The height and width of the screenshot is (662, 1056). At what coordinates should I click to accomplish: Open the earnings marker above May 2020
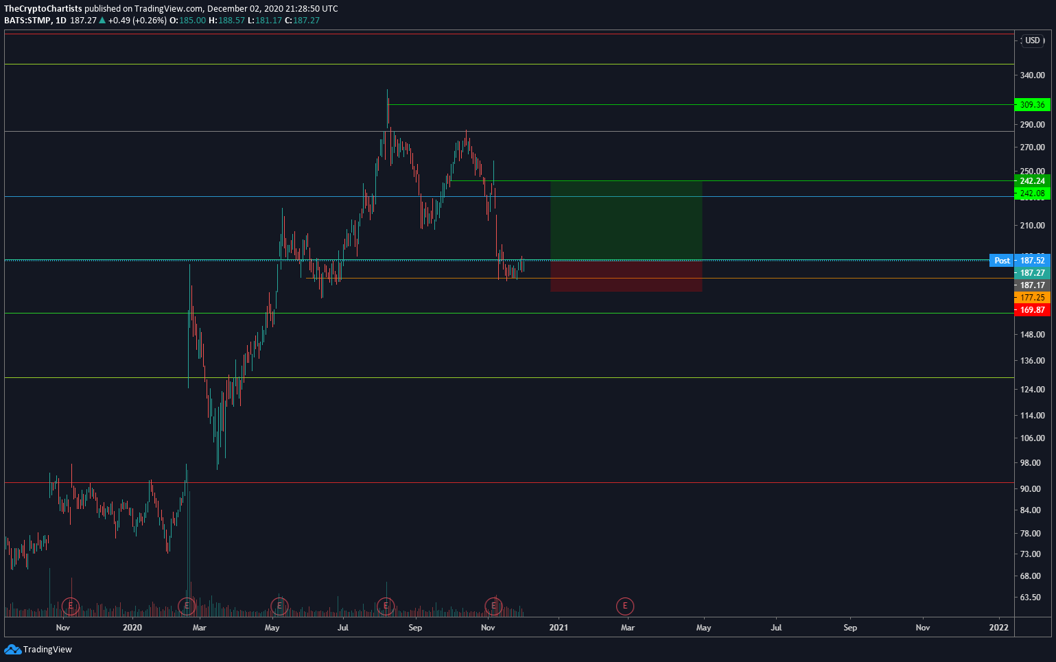(x=279, y=606)
